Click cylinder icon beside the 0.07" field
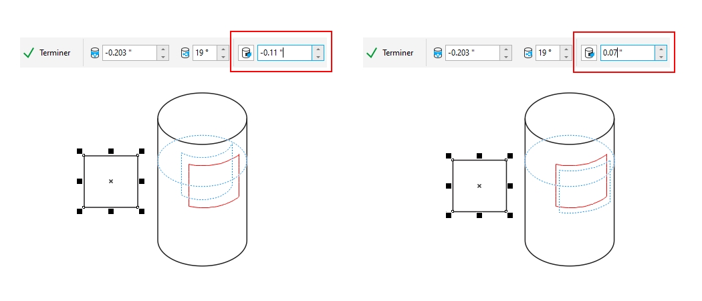Screen dimensions: 702x301 [x=590, y=53]
